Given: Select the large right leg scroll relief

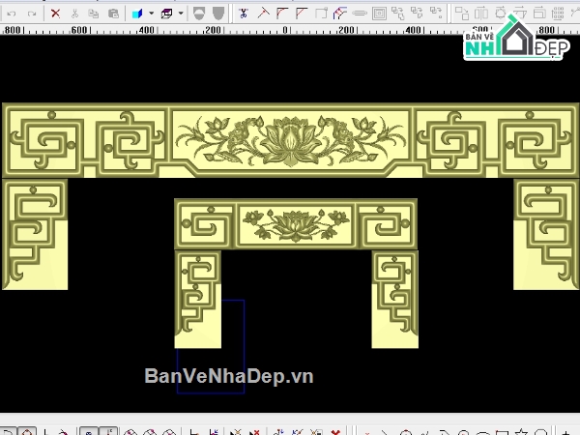Looking at the screenshot, I should coord(546,234).
